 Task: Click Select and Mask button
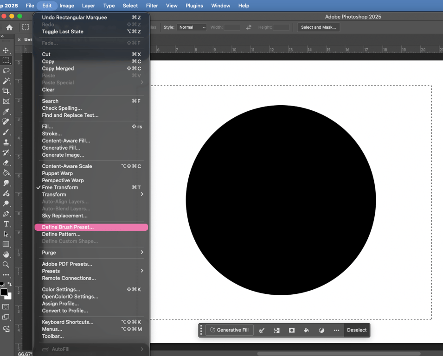tap(318, 27)
